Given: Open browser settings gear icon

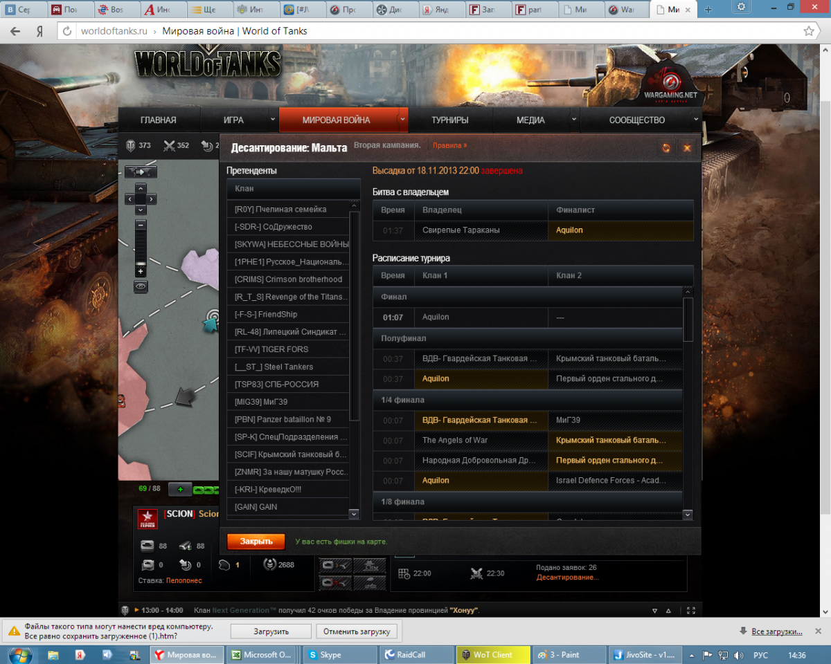Looking at the screenshot, I should pos(741,6).
